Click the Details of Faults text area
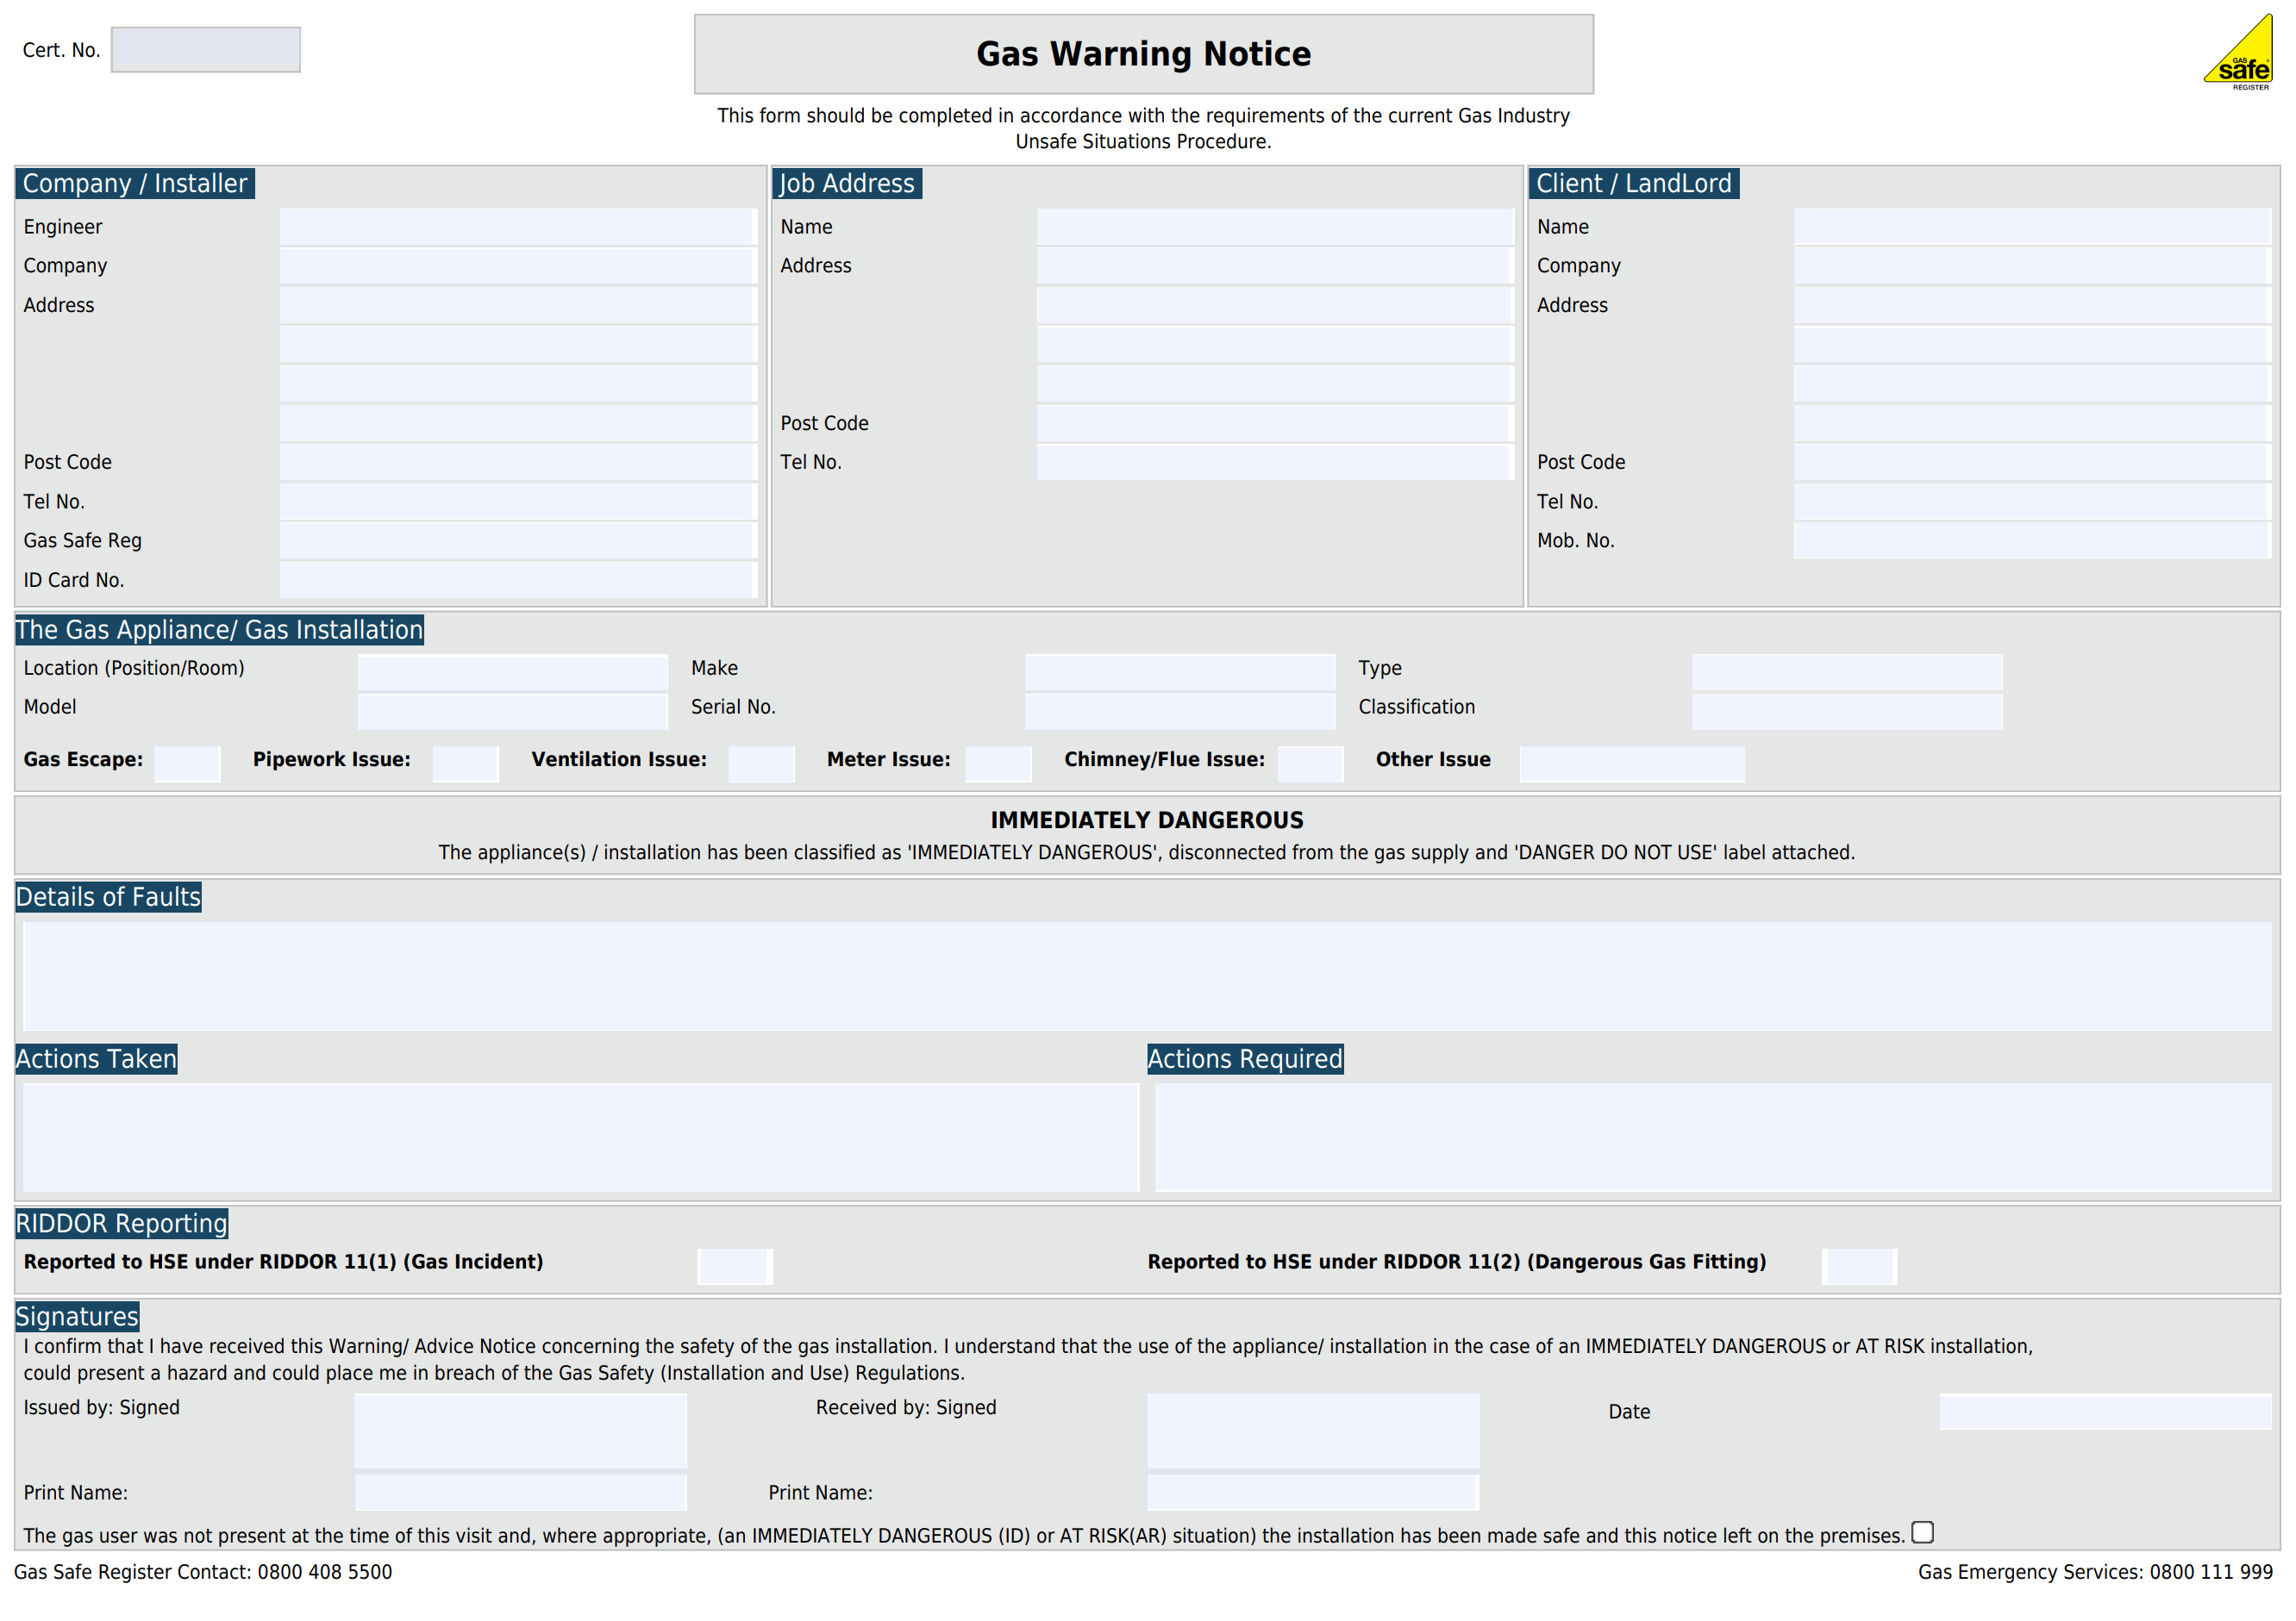The height and width of the screenshot is (1621, 2296). (1147, 976)
